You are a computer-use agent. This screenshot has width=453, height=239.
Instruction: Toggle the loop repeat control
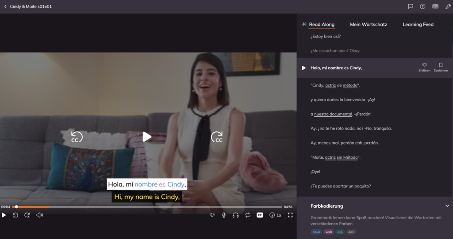click(x=248, y=215)
